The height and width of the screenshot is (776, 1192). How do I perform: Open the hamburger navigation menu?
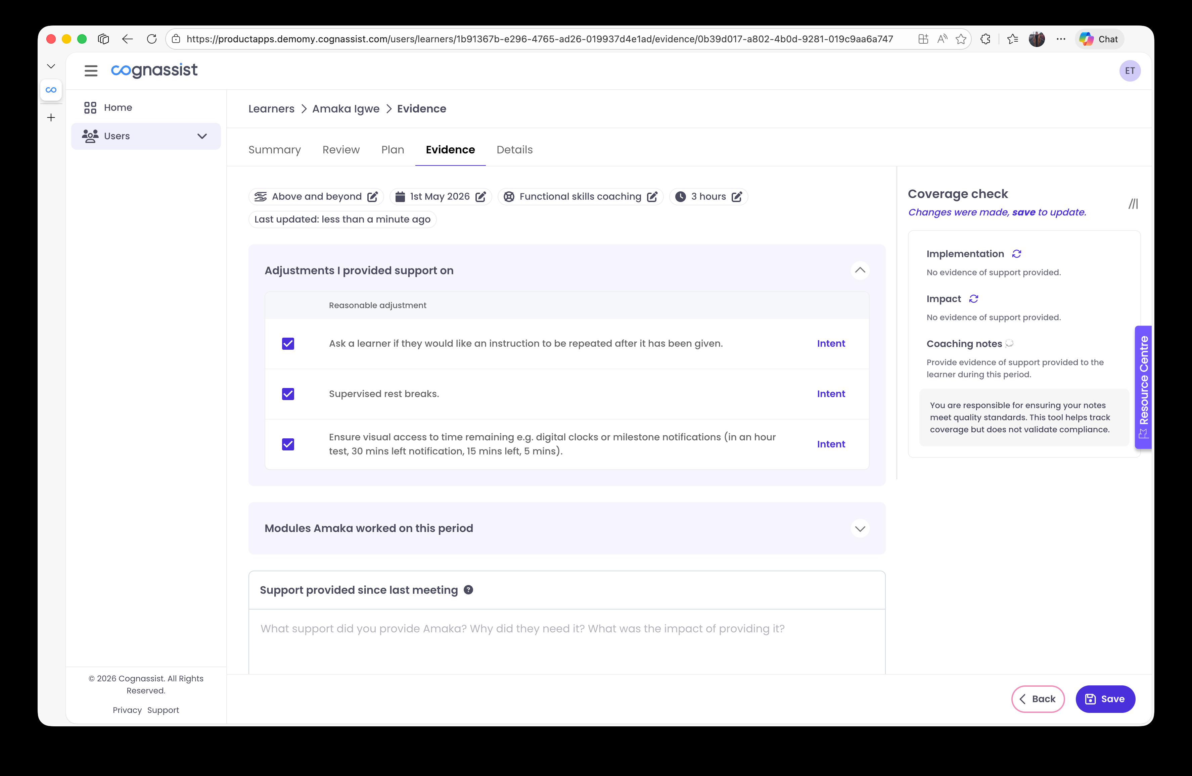(91, 70)
